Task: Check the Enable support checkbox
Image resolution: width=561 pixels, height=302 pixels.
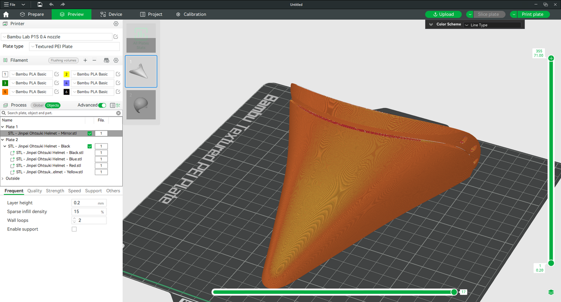Action: pyautogui.click(x=74, y=229)
